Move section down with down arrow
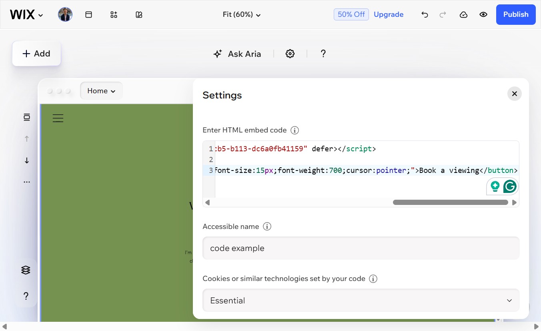The image size is (541, 331). coord(27,160)
